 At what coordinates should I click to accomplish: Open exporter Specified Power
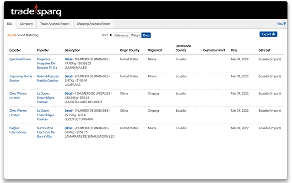click(x=20, y=59)
